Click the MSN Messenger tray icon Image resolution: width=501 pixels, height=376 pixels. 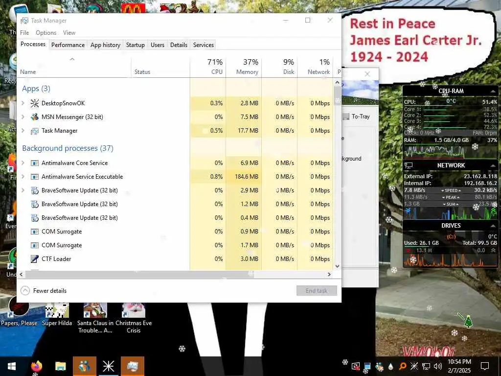(x=379, y=366)
